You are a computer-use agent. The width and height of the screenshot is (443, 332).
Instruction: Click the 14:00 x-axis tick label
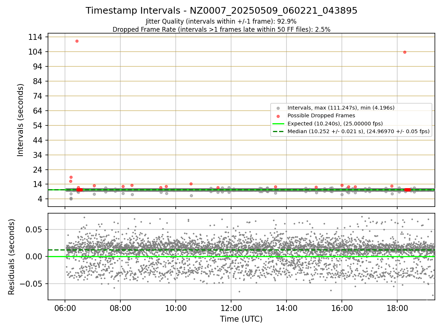pos(286,308)
